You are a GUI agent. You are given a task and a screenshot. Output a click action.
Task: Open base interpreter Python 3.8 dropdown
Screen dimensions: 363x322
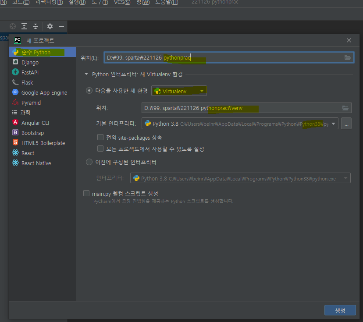pyautogui.click(x=240, y=124)
